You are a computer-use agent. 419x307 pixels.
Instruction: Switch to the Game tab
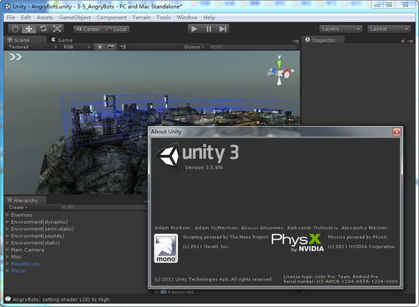(x=62, y=40)
